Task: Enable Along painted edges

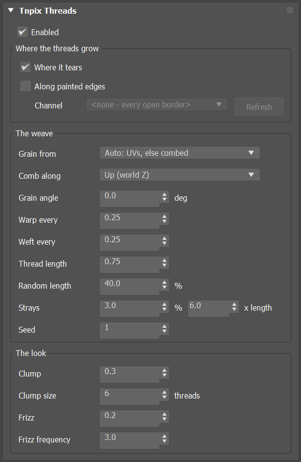Action: tap(25, 86)
